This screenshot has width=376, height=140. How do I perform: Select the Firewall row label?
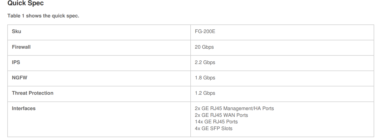point(21,47)
